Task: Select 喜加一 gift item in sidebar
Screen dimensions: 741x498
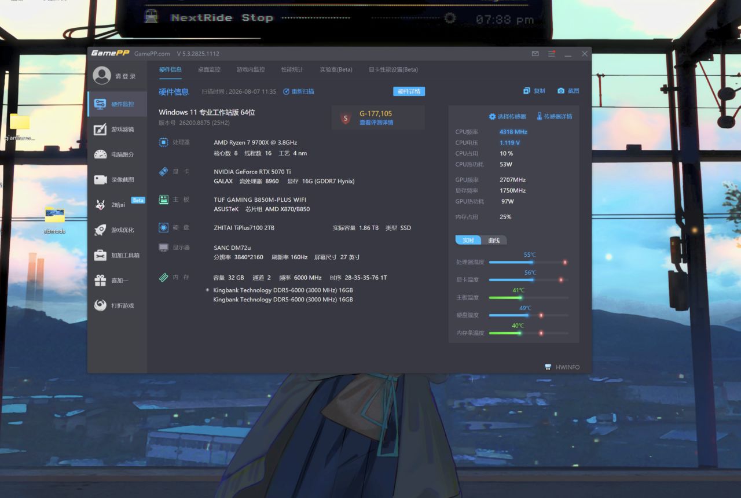Action: pyautogui.click(x=117, y=281)
